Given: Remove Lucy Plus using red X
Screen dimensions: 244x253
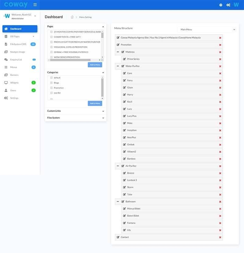Looking at the screenshot, I should 220,116.
